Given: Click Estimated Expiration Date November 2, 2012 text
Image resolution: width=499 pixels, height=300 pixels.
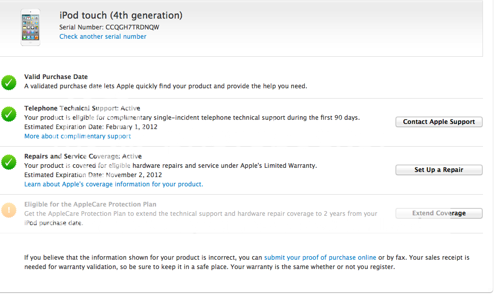Looking at the screenshot, I should tap(93, 175).
